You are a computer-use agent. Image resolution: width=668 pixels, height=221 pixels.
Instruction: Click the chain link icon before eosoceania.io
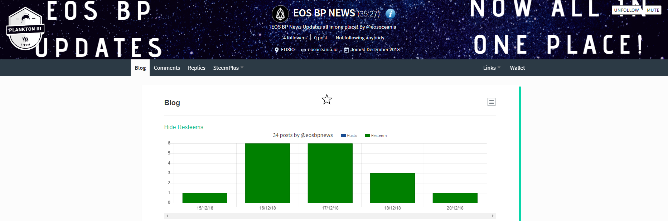(x=303, y=50)
